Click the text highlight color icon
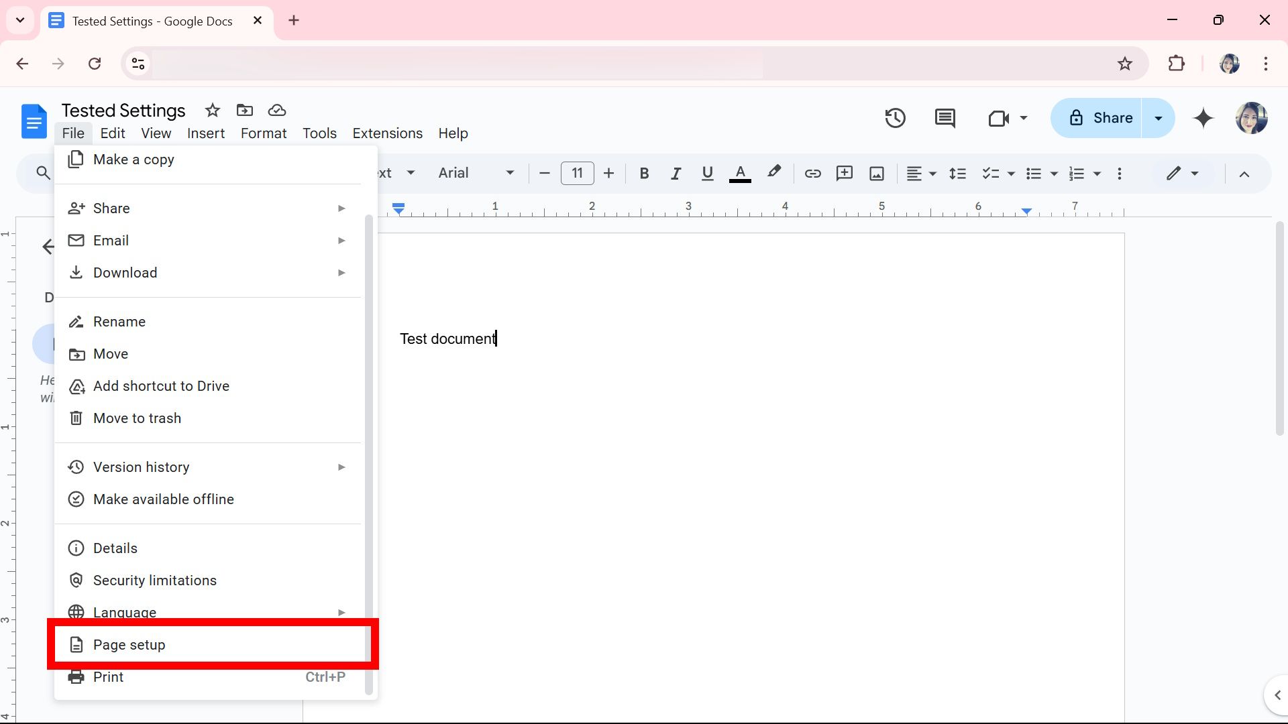This screenshot has height=724, width=1288. click(773, 173)
